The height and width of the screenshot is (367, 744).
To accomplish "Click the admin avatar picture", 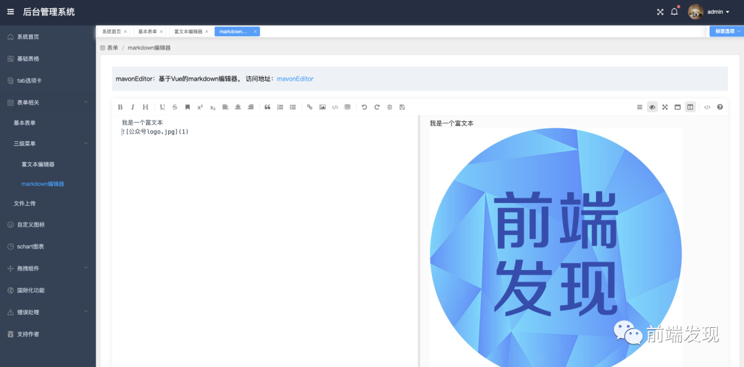I will click(696, 12).
